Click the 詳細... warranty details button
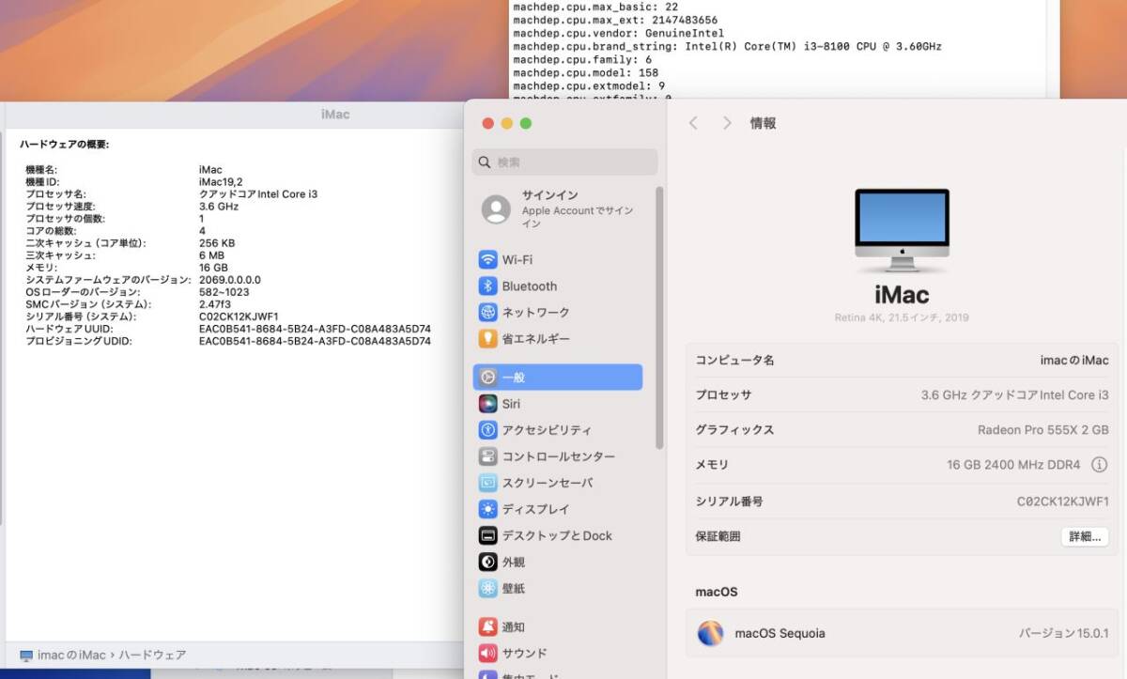 [x=1084, y=536]
